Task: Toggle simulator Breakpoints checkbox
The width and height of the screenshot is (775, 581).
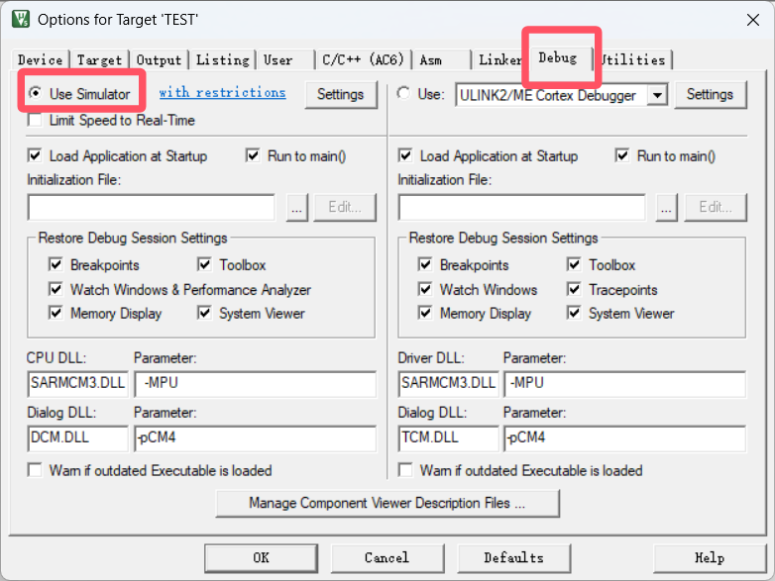Action: (x=55, y=264)
